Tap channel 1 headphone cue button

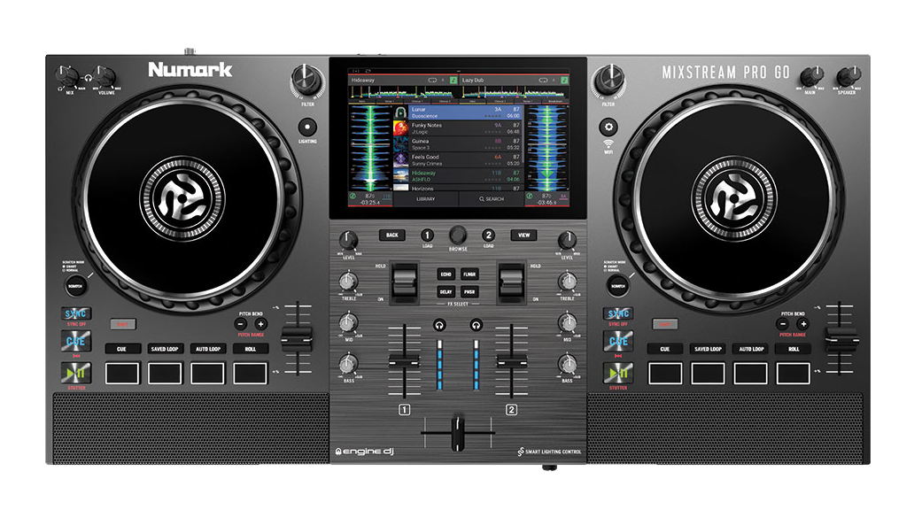coord(438,325)
